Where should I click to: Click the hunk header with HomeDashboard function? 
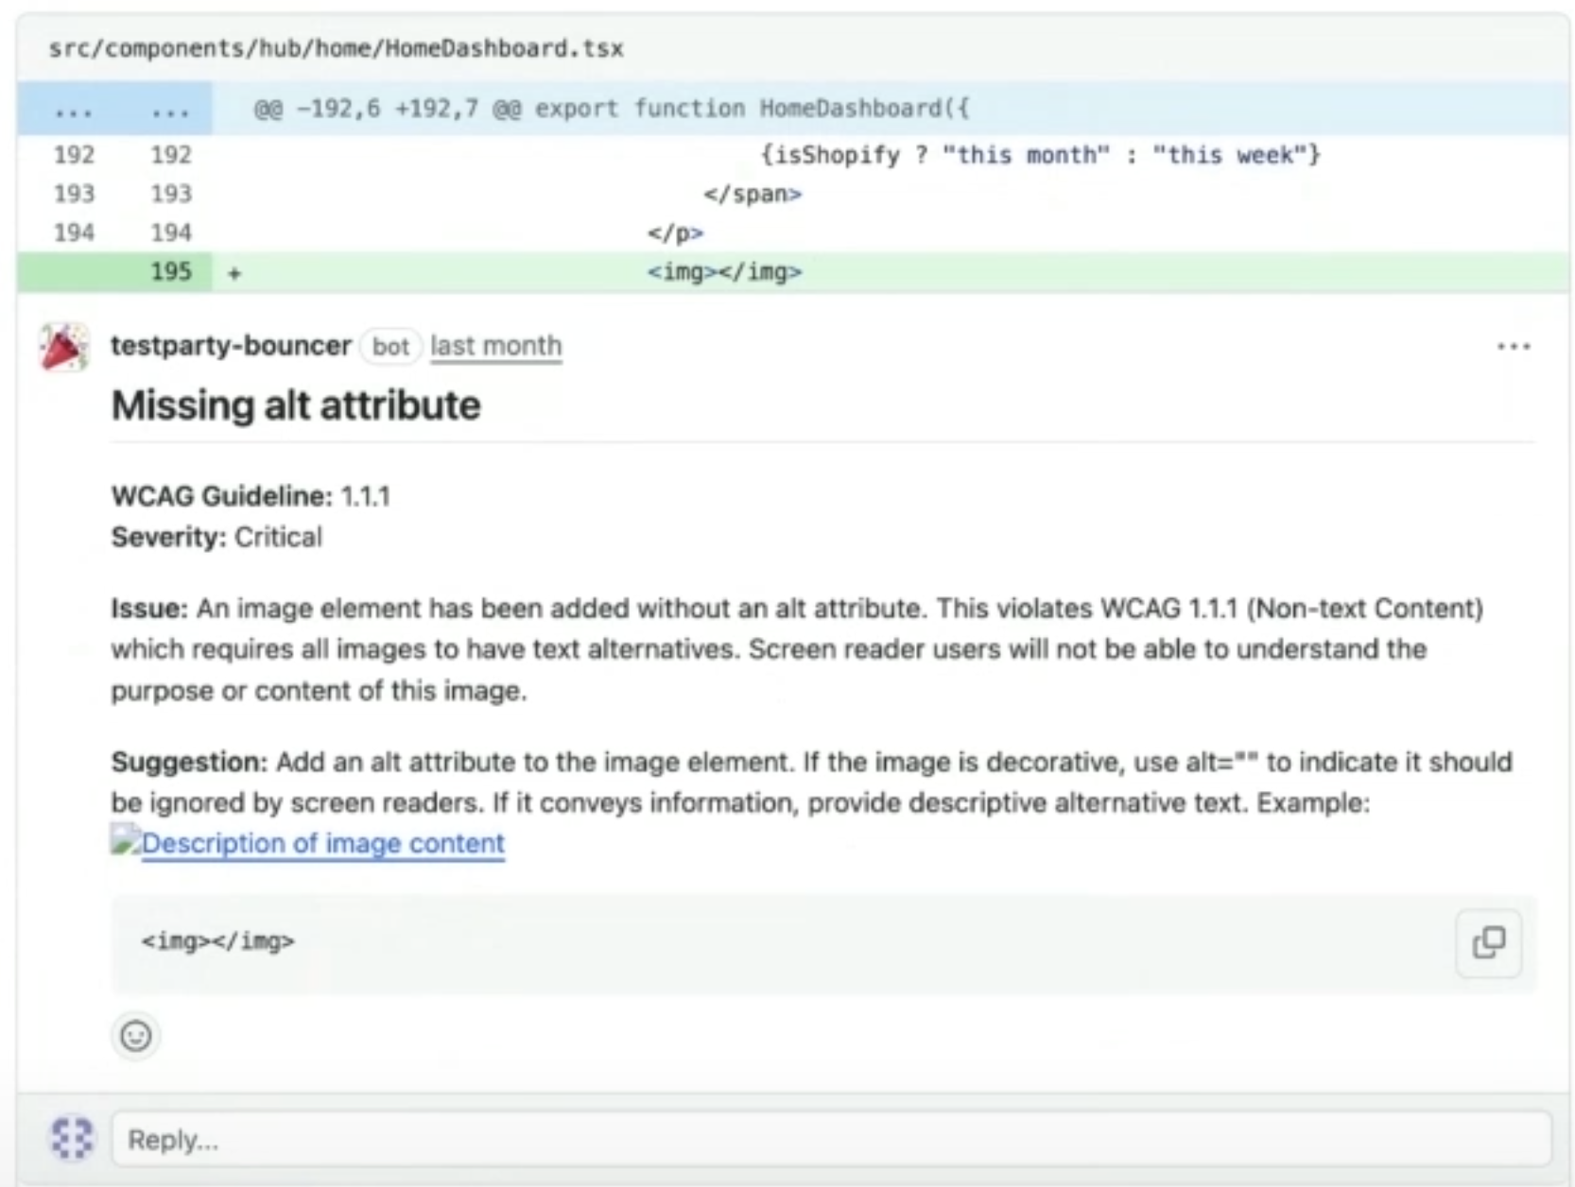pyautogui.click(x=611, y=109)
